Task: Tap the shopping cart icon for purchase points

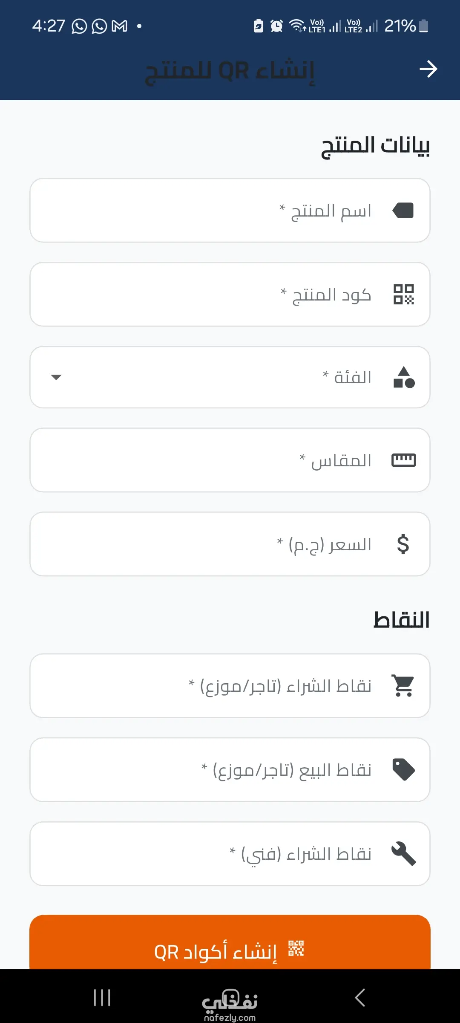Action: [x=403, y=686]
